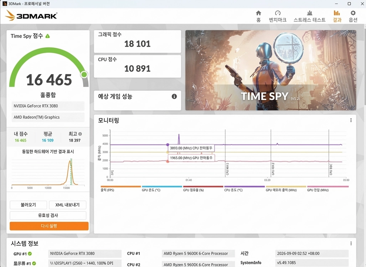Click the graphics score 18 101
The width and height of the screenshot is (366, 267).
(x=137, y=43)
